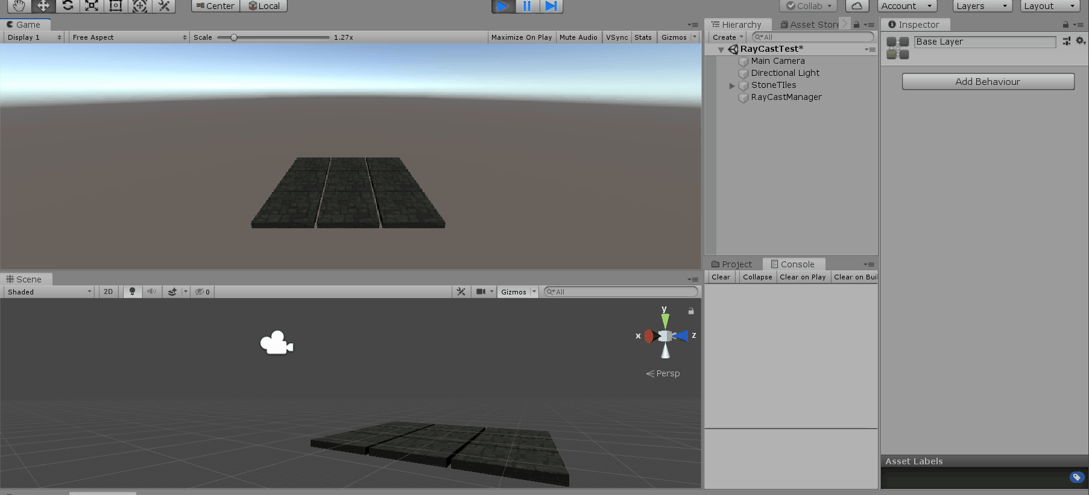Screen dimensions: 1089x495
Task: Click the Base Layer name field
Action: tap(984, 42)
